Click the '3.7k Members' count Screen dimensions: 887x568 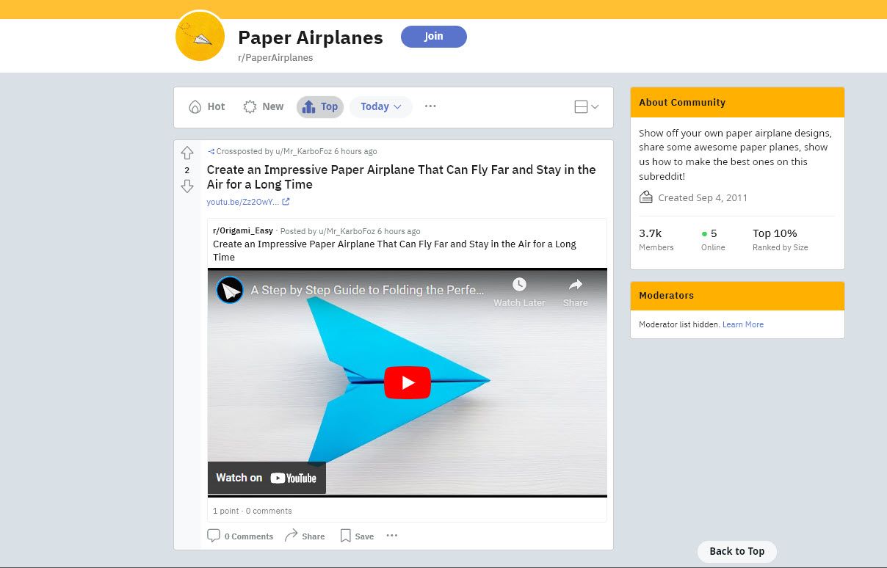[x=656, y=240]
